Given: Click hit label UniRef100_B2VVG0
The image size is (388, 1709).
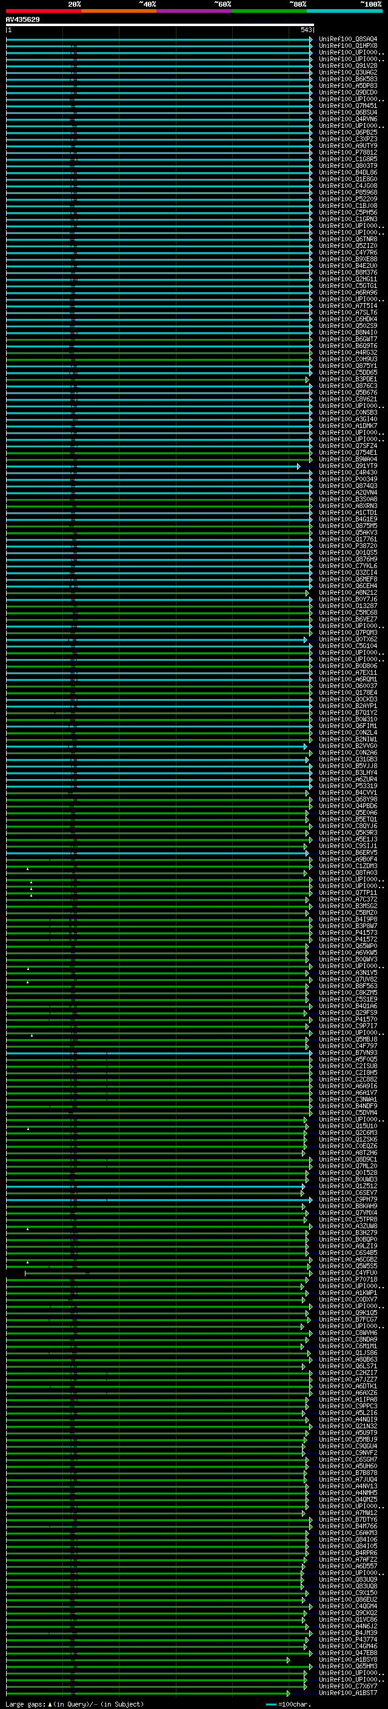Looking at the screenshot, I should (348, 746).
